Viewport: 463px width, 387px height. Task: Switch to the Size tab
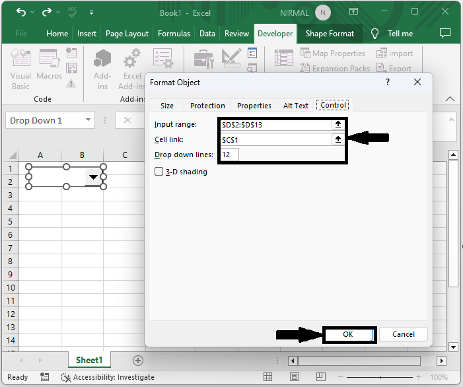point(167,106)
